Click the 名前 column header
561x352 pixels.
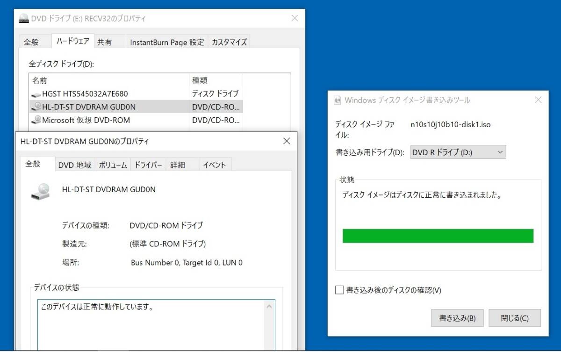109,80
